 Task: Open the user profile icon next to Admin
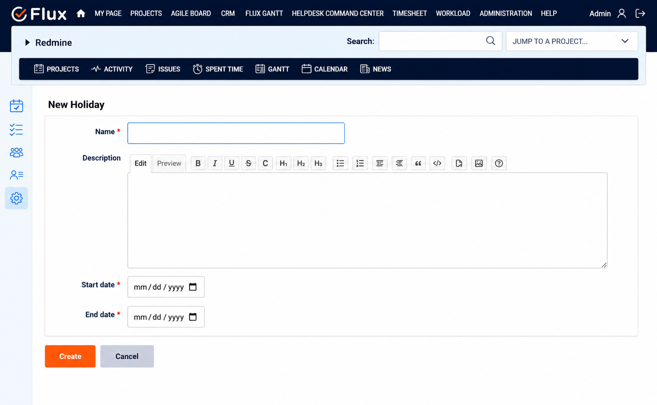[x=621, y=14]
